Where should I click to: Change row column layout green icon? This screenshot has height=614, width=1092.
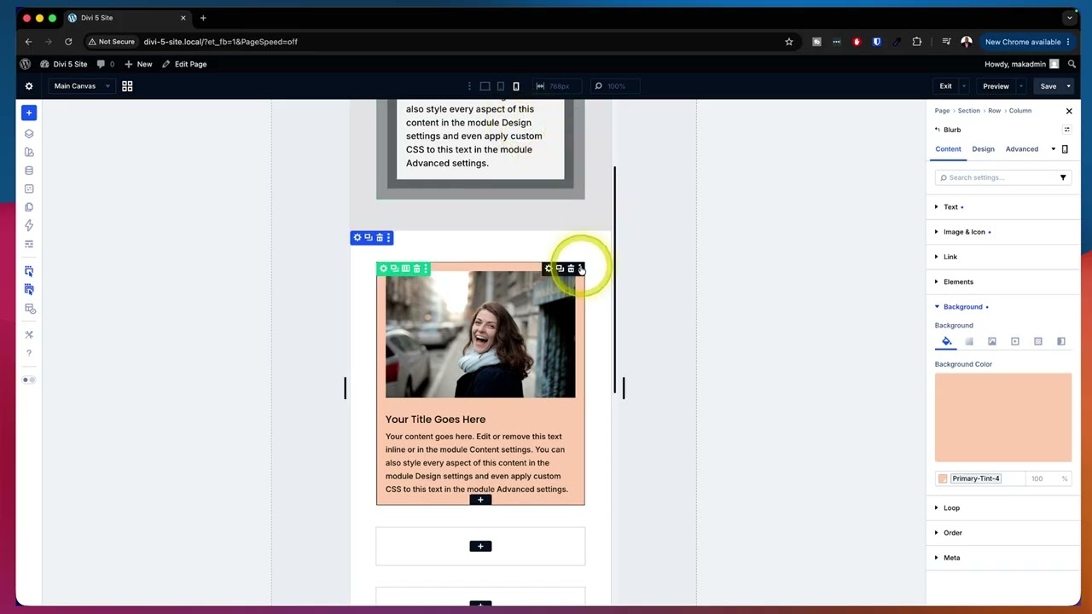405,269
